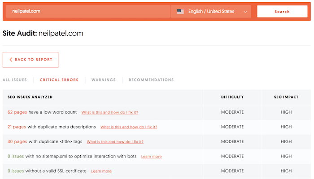Click the Search button

pos(282,12)
